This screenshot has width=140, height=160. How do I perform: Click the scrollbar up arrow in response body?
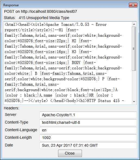tap(134, 24)
